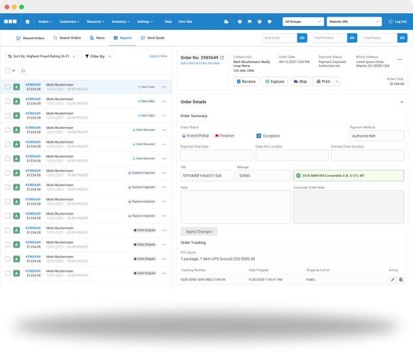Click GO next to Find Name
This screenshot has height=353, width=413.
coord(402,38)
